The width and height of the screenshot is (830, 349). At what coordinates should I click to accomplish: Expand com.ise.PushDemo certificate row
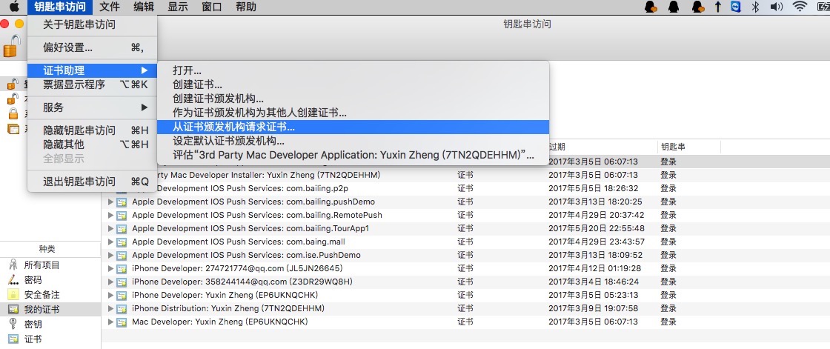(110, 255)
